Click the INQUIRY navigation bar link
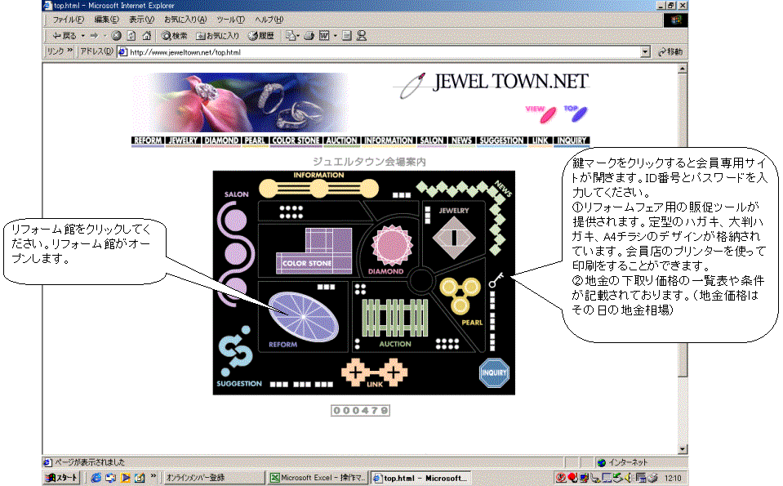783x486 pixels. coord(572,140)
